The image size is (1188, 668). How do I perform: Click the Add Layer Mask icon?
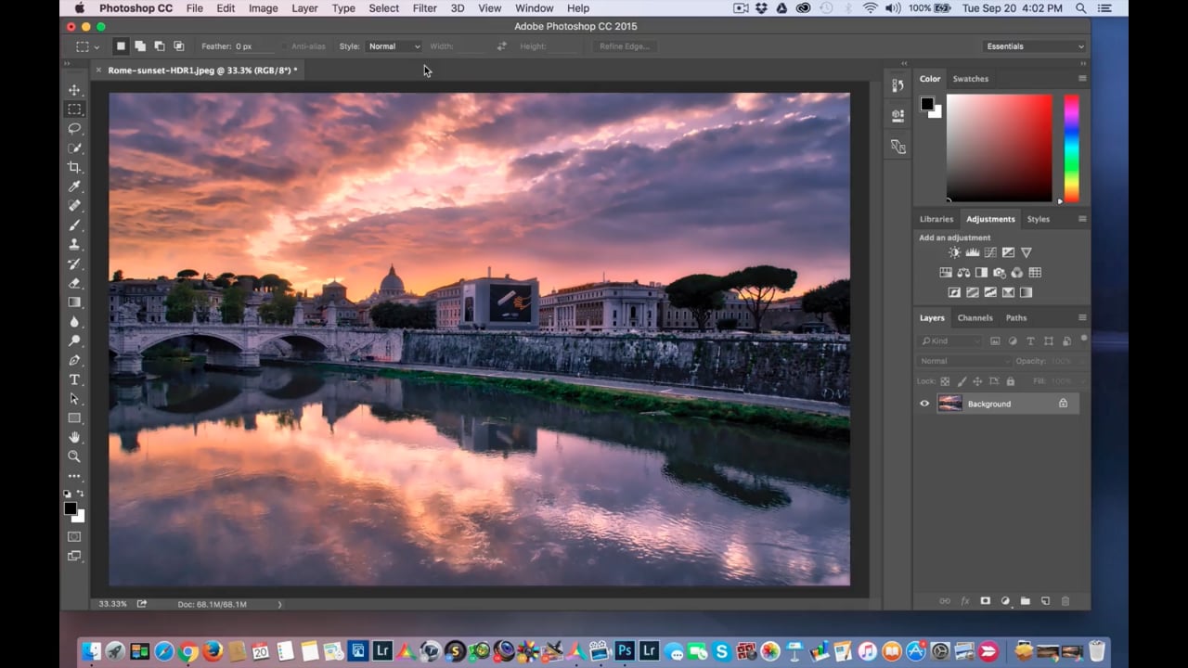pos(986,601)
